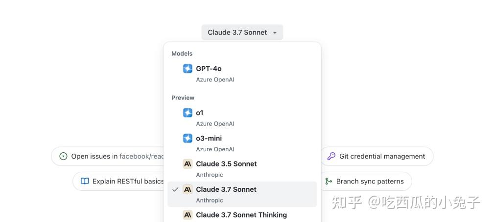Click the issue circle icon beside Open issues
The width and height of the screenshot is (493, 222).
[63, 157]
